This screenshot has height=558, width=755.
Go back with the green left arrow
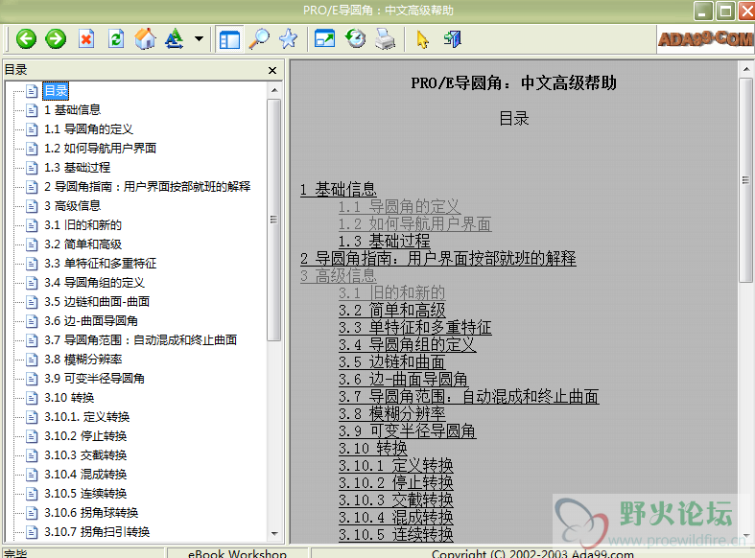click(26, 39)
